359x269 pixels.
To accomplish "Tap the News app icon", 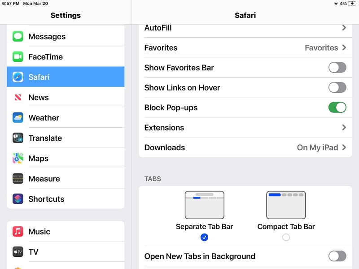I will (18, 97).
